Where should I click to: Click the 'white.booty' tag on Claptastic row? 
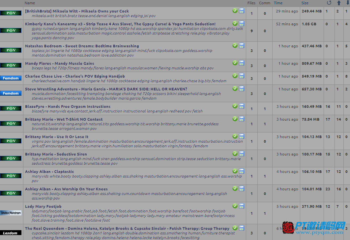tap(60, 176)
